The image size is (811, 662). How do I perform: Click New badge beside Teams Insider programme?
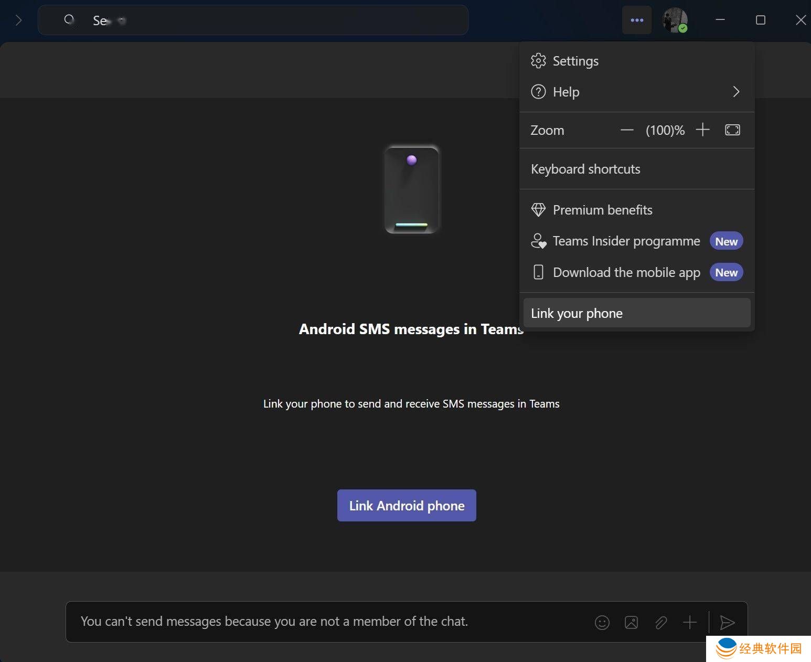tap(726, 241)
